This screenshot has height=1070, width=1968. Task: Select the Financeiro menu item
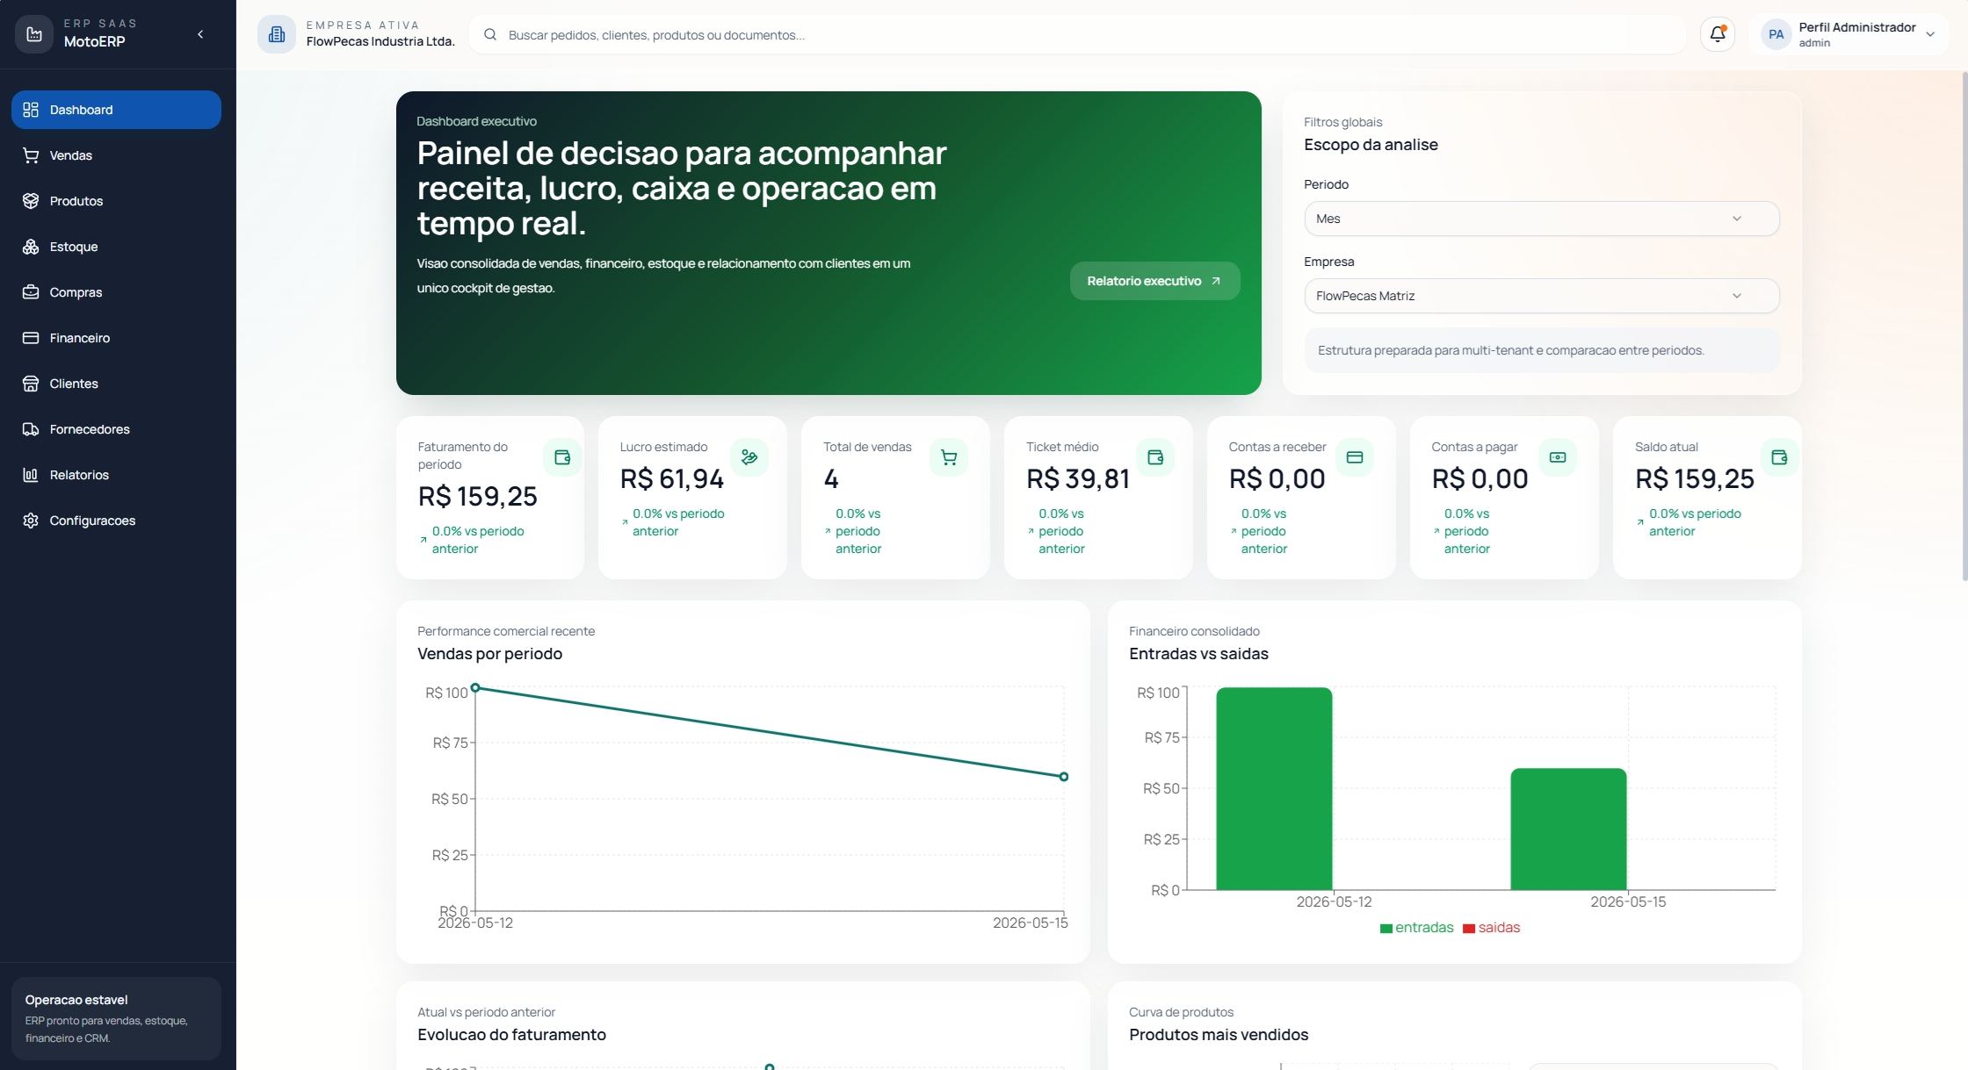116,338
